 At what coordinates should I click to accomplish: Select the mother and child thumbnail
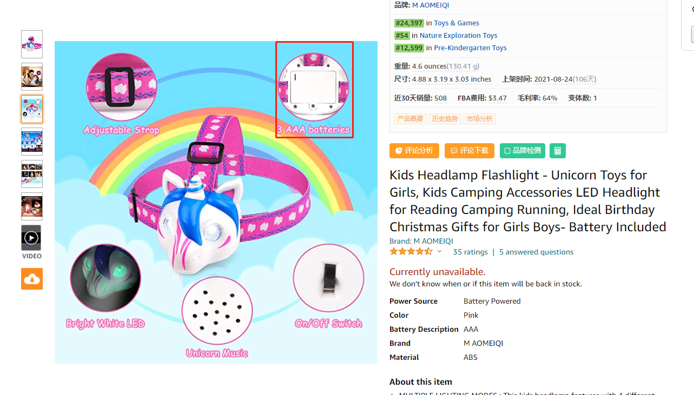[x=32, y=77]
